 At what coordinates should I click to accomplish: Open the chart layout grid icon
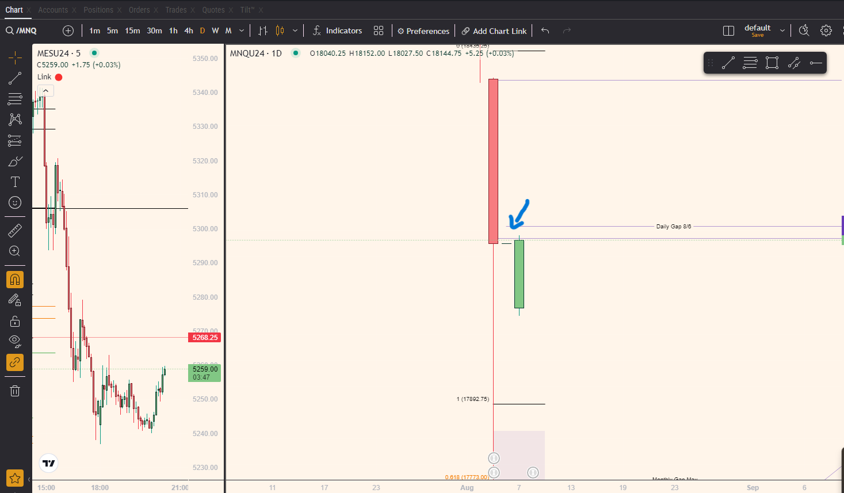[x=378, y=30]
